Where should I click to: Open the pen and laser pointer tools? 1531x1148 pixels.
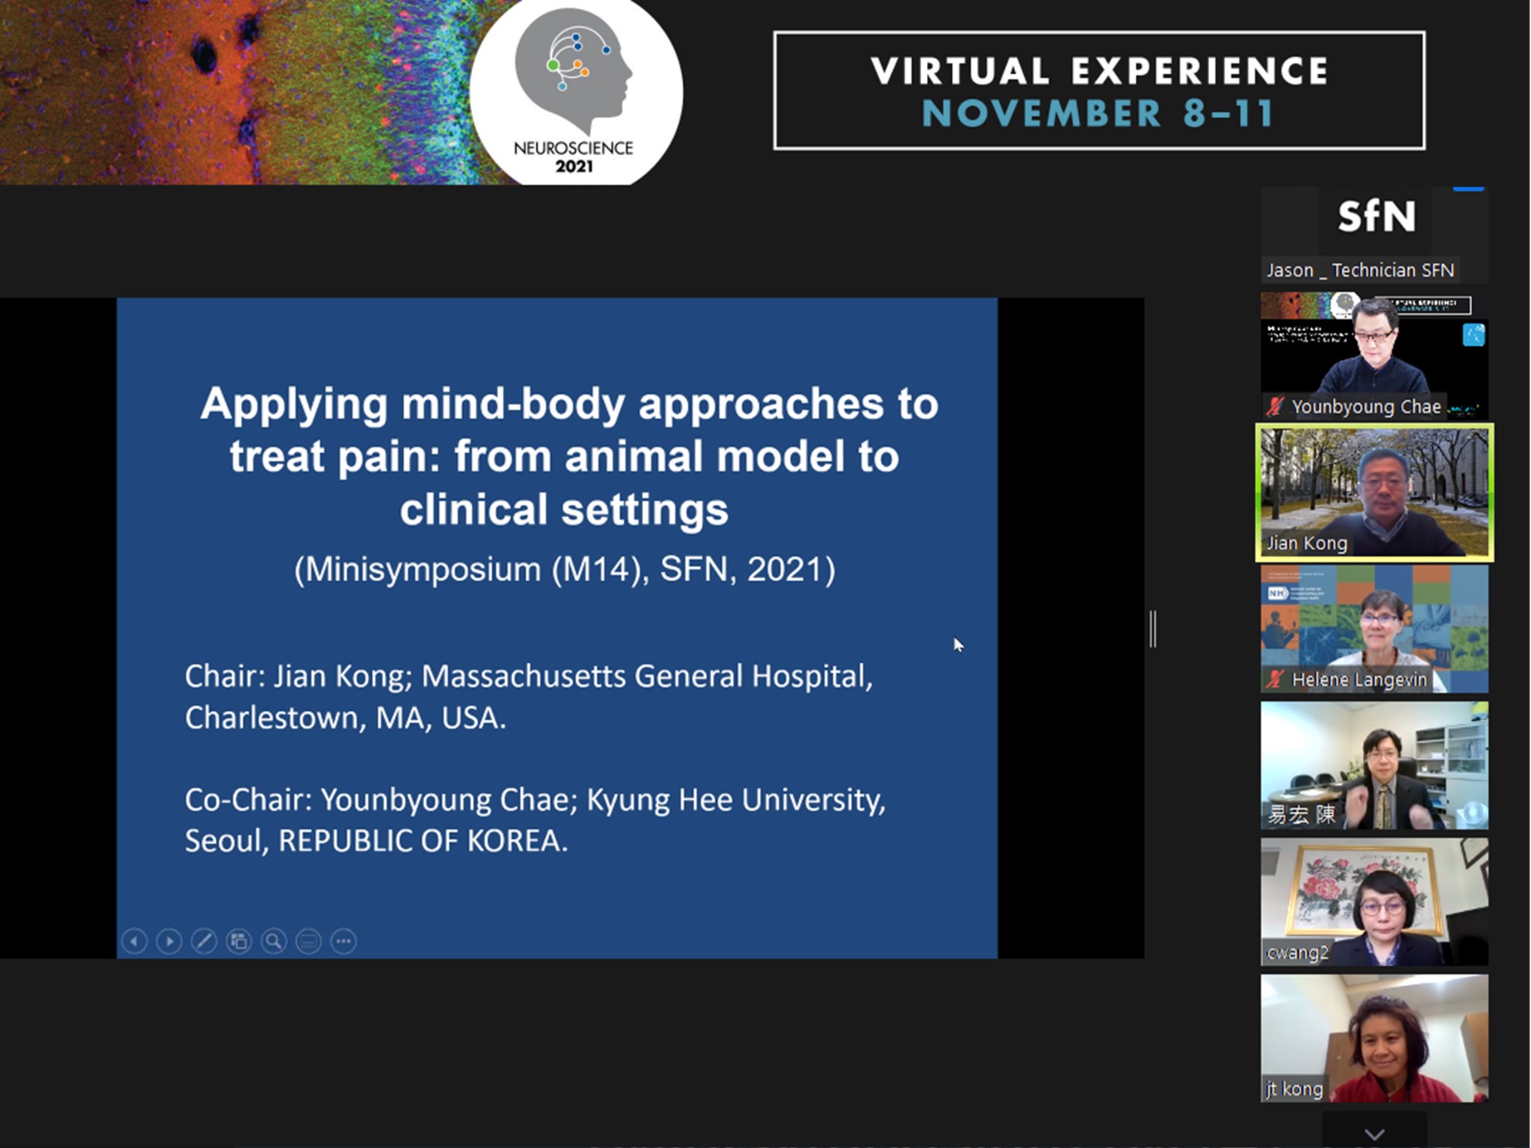(x=204, y=941)
